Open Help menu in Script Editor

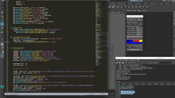(138, 60)
